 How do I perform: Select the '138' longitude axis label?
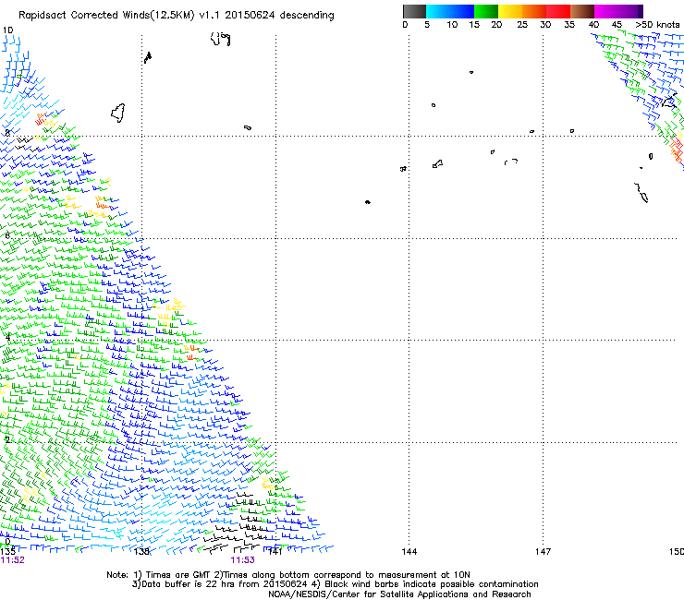tap(141, 552)
